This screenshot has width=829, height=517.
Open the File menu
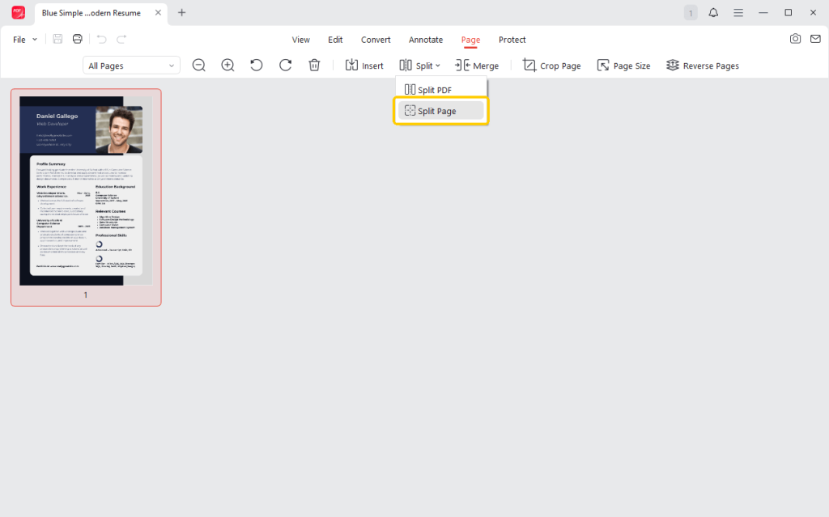click(23, 38)
